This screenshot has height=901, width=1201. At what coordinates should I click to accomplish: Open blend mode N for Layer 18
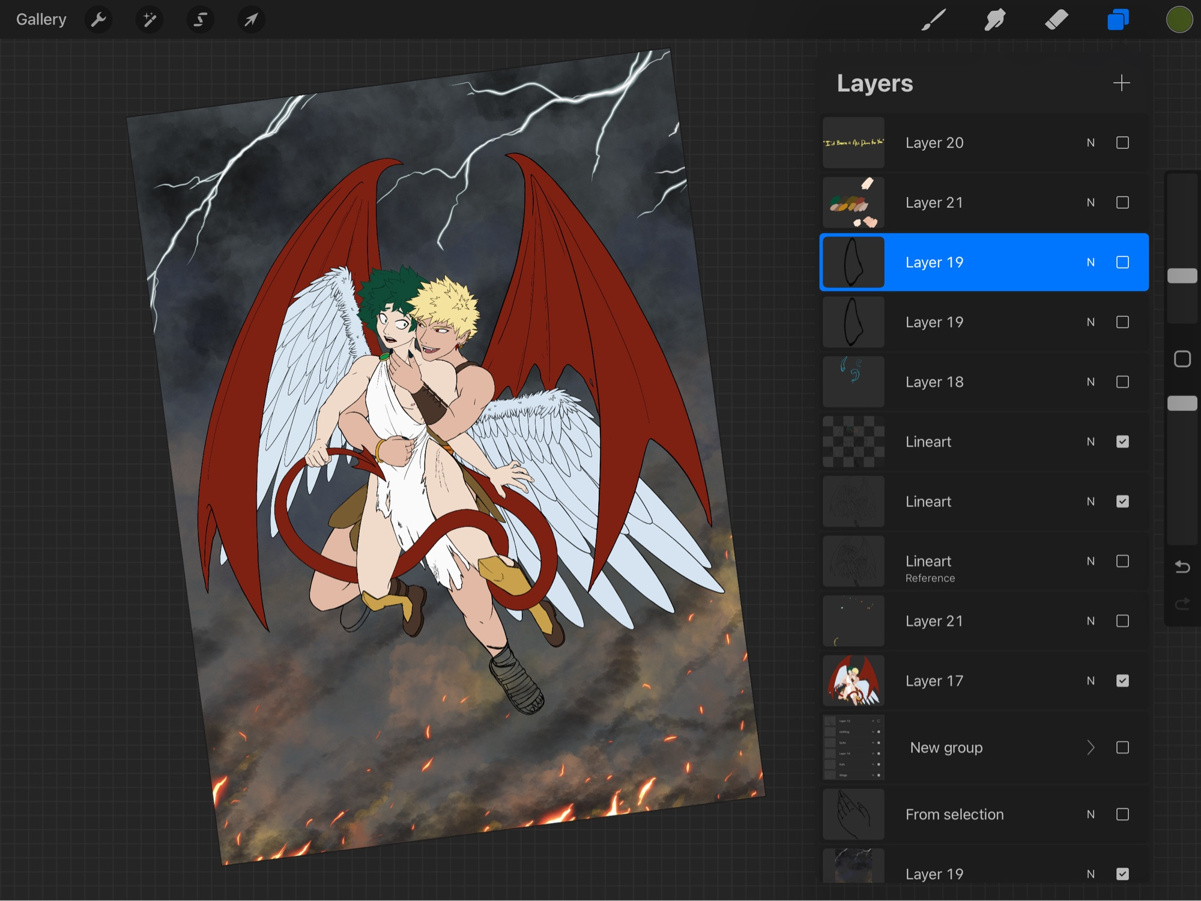tap(1091, 382)
